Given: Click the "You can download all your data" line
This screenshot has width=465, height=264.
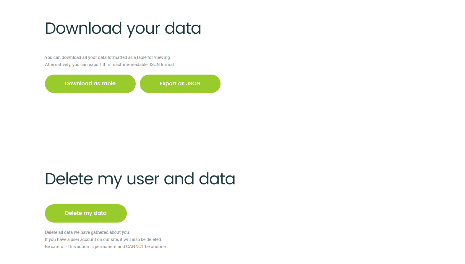Looking at the screenshot, I should (x=108, y=57).
